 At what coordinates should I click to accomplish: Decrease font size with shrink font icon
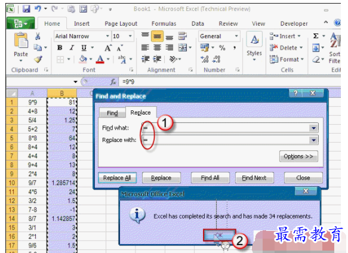click(x=119, y=48)
